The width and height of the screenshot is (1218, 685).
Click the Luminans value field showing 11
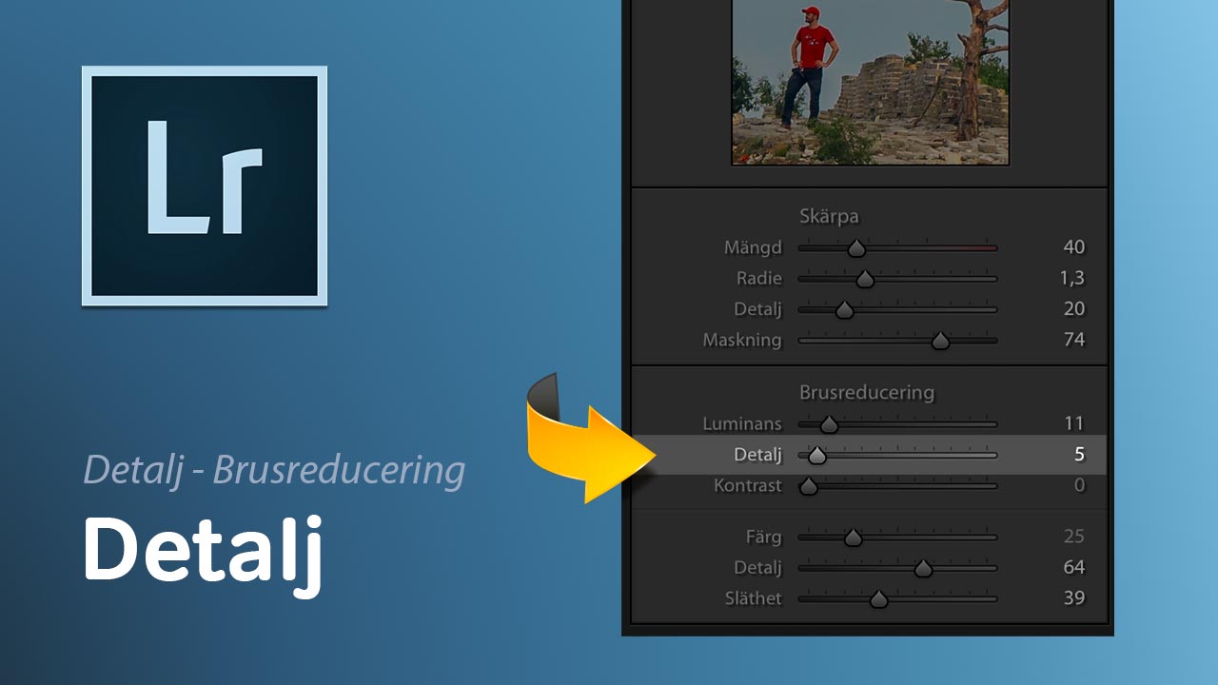click(1074, 423)
